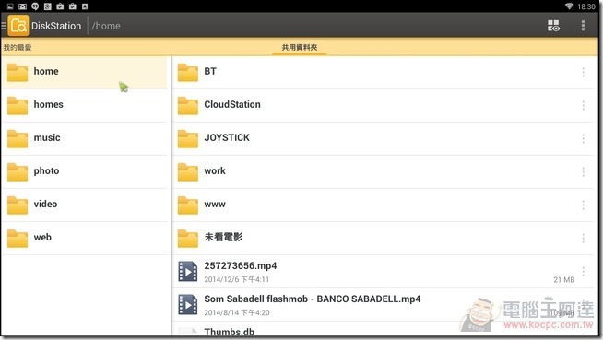Open the work folder
Viewport: 603px width, 340px height.
(x=383, y=171)
